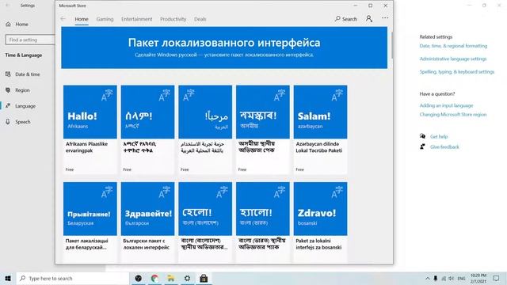
Task: Click the tray volume speaker icon
Action: pos(452,278)
